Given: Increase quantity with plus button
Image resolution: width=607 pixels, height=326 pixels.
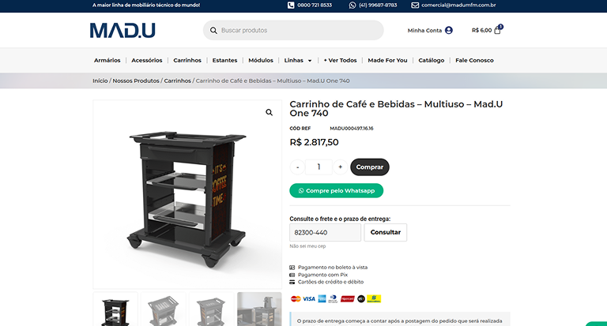Looking at the screenshot, I should pyautogui.click(x=341, y=167).
